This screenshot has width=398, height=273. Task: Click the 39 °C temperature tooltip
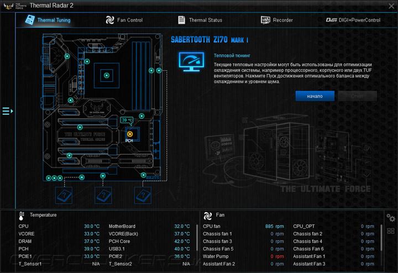127,120
